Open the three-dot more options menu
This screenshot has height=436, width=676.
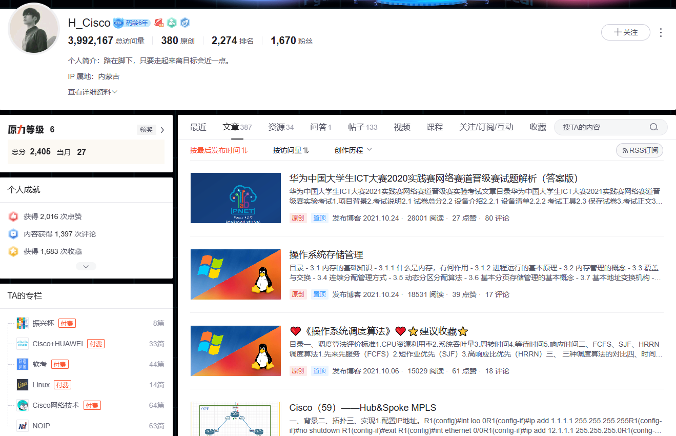(661, 32)
